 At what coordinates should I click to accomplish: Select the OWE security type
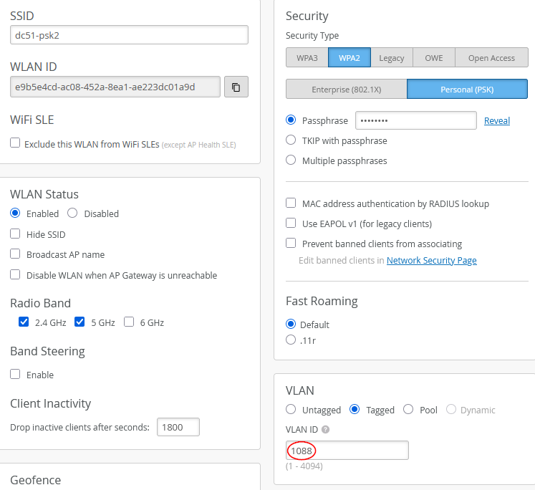click(x=433, y=58)
